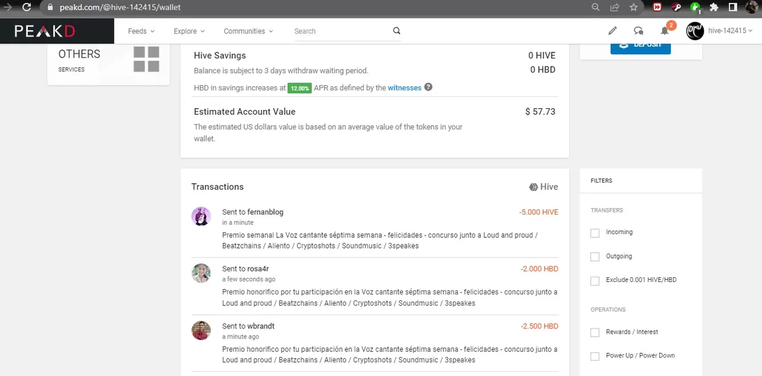Open the rosa4r username link
The height and width of the screenshot is (376, 762).
pyautogui.click(x=258, y=269)
